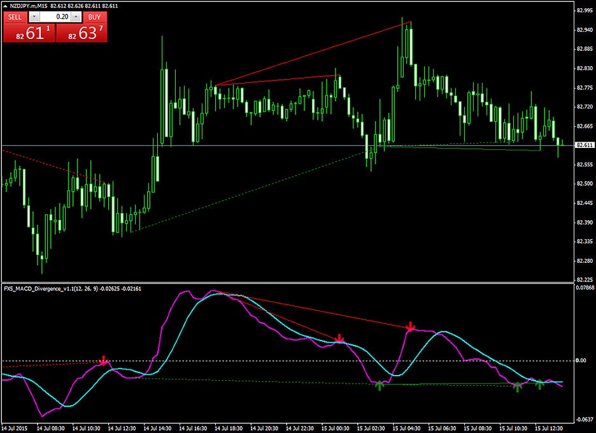This screenshot has width=596, height=433.
Task: Click the 82.611 current price label
Action: click(584, 145)
